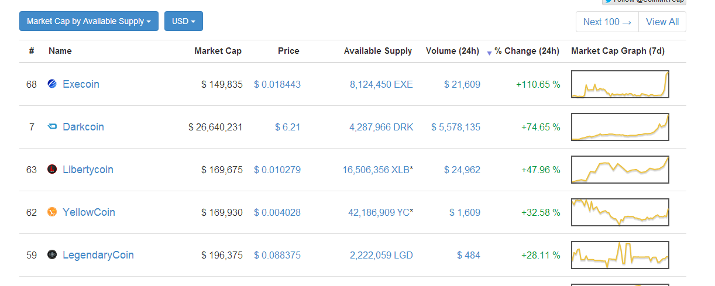Open Market Cap by Available Supply dropdown
Screen dimensions: 715x286
click(89, 21)
